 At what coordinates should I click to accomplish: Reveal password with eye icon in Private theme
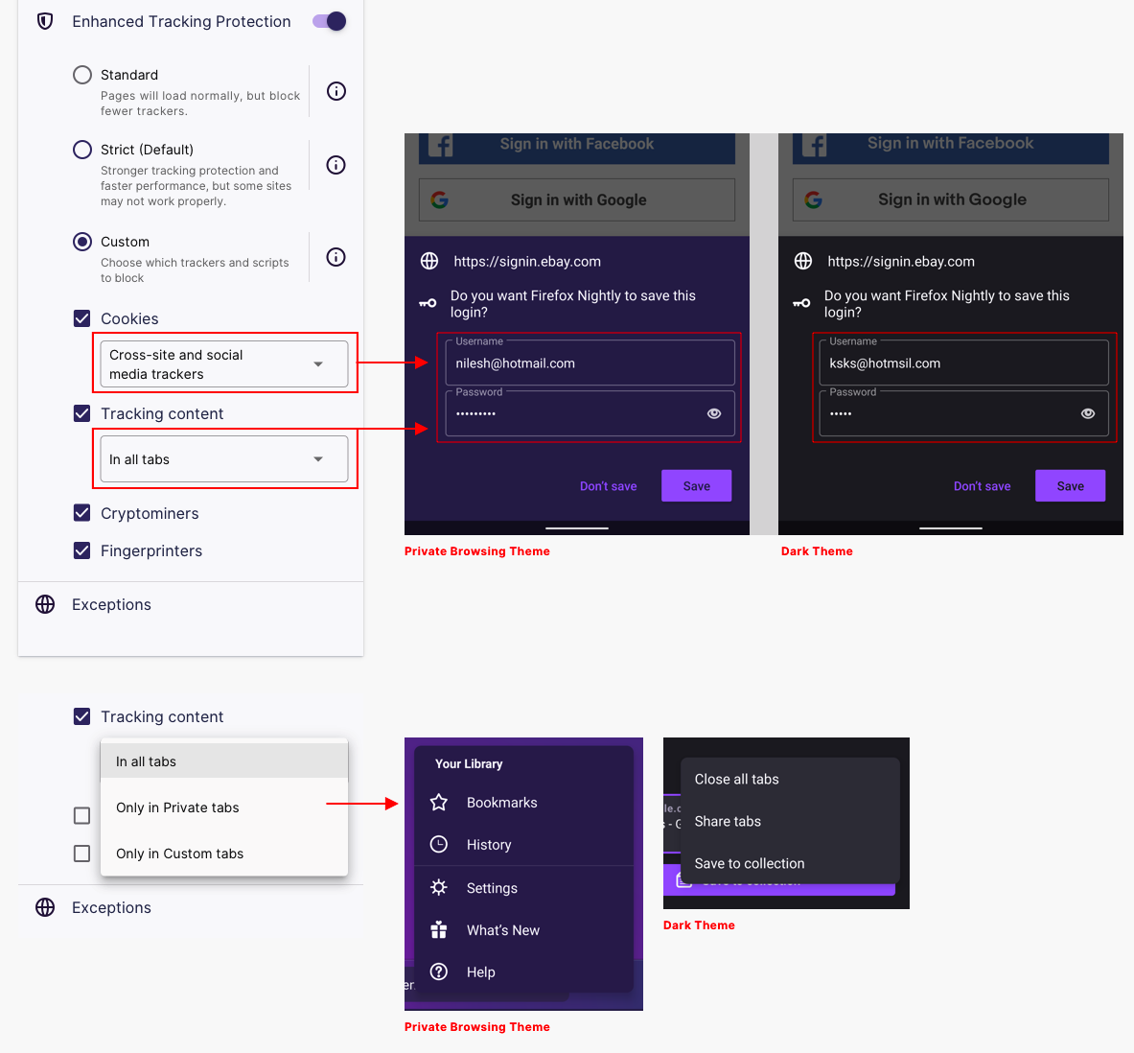(714, 413)
